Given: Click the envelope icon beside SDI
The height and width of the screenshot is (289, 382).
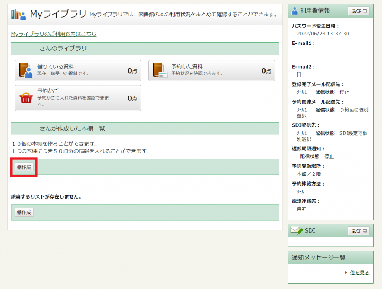Looking at the screenshot, I should click(297, 231).
